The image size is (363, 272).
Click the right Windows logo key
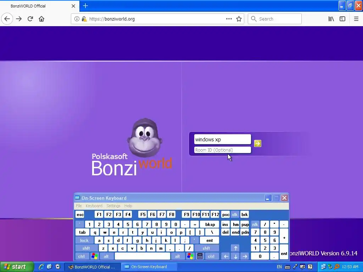(190, 256)
